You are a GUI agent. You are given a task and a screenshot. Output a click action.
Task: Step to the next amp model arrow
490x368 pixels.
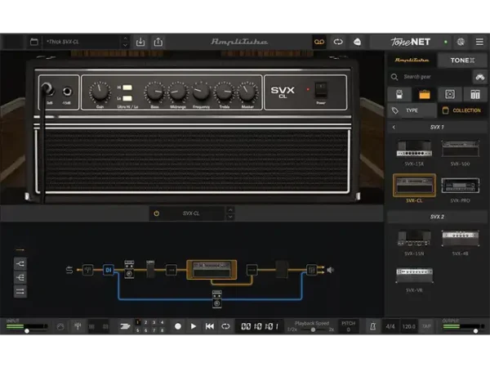coord(230,217)
